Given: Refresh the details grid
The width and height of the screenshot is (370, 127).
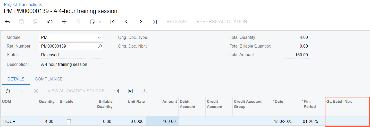Looking at the screenshot, I should pyautogui.click(x=8, y=91).
